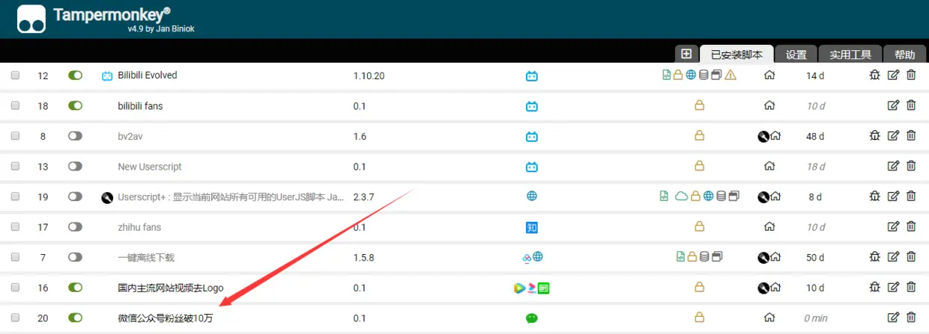Click the homepage icon for zhihu fans
Screen dimensions: 929x334
coord(769,227)
